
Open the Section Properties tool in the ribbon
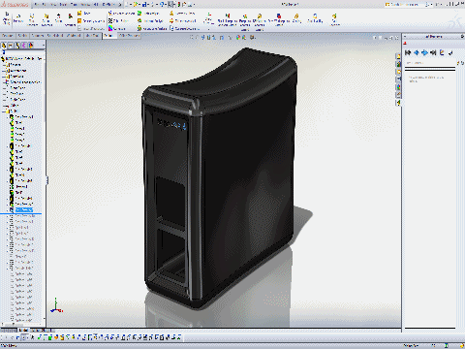click(x=46, y=19)
